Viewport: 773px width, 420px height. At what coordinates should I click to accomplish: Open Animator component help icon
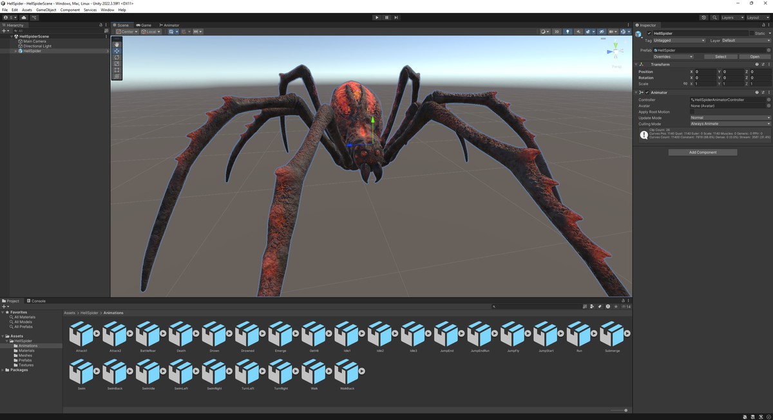point(756,93)
